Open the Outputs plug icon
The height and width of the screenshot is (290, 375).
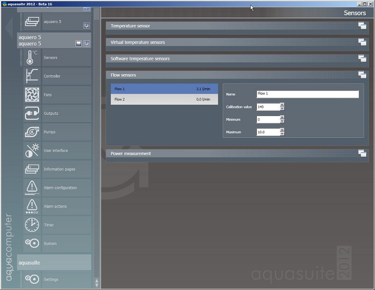[32, 114]
